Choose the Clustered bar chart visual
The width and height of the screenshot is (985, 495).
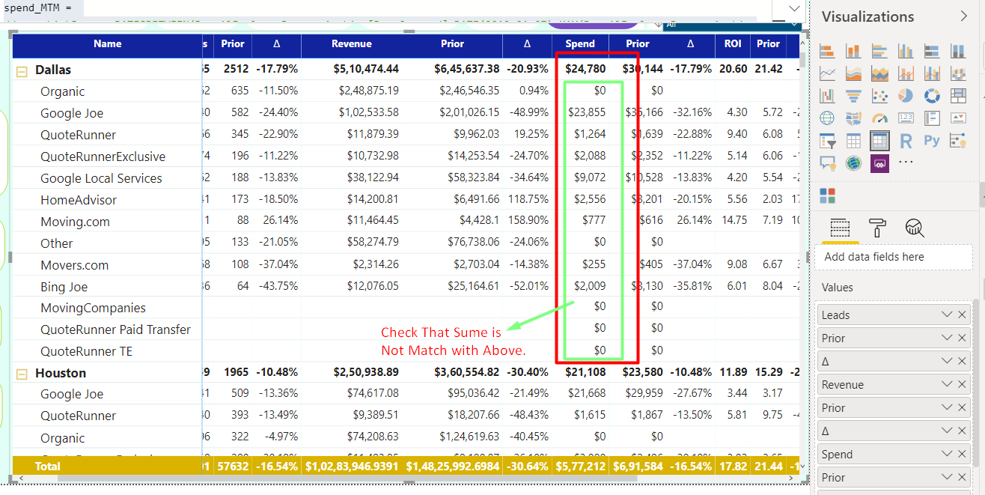pos(879,51)
